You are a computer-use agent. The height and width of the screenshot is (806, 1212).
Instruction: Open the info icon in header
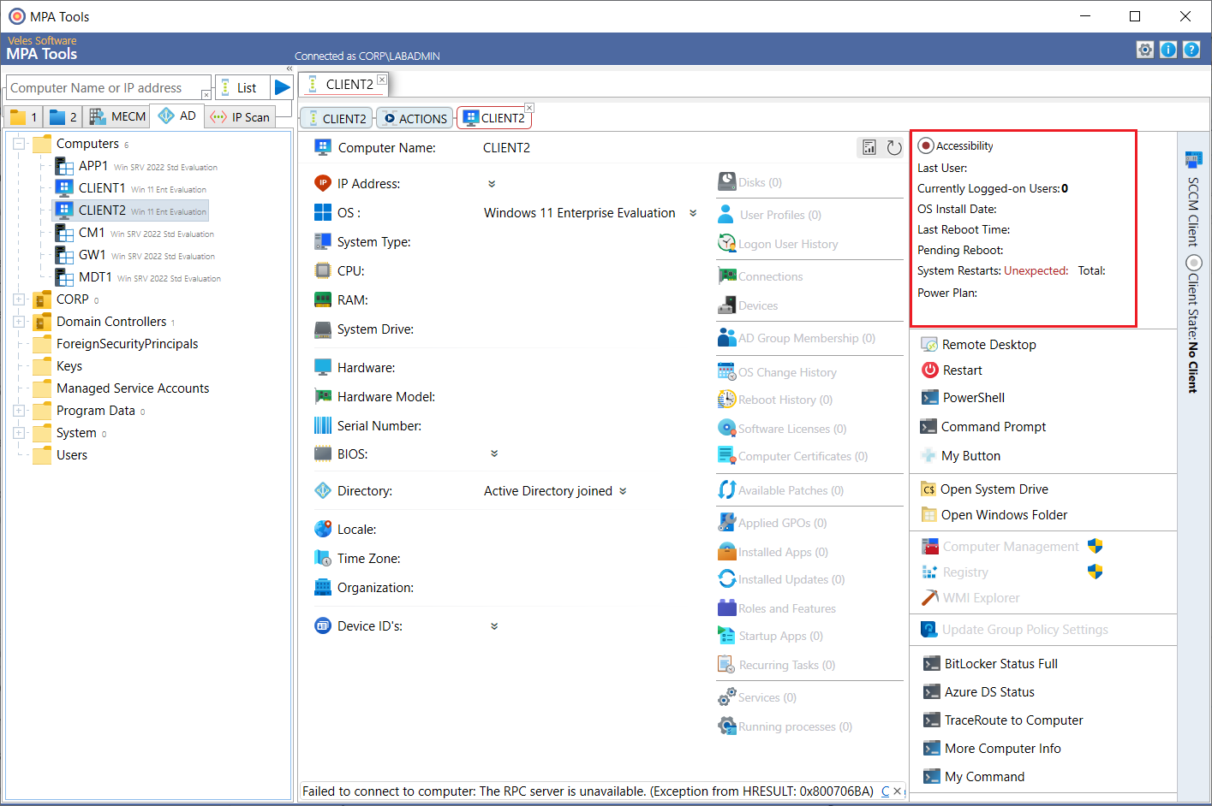pyautogui.click(x=1168, y=50)
